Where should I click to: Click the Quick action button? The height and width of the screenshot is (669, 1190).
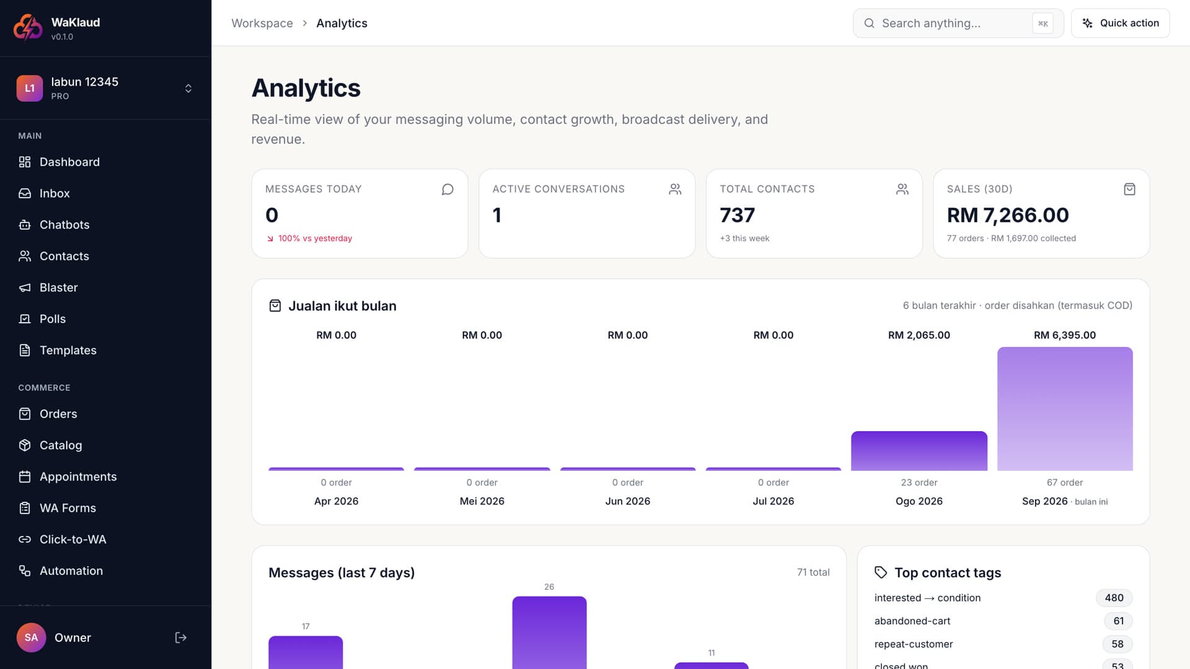1120,23
